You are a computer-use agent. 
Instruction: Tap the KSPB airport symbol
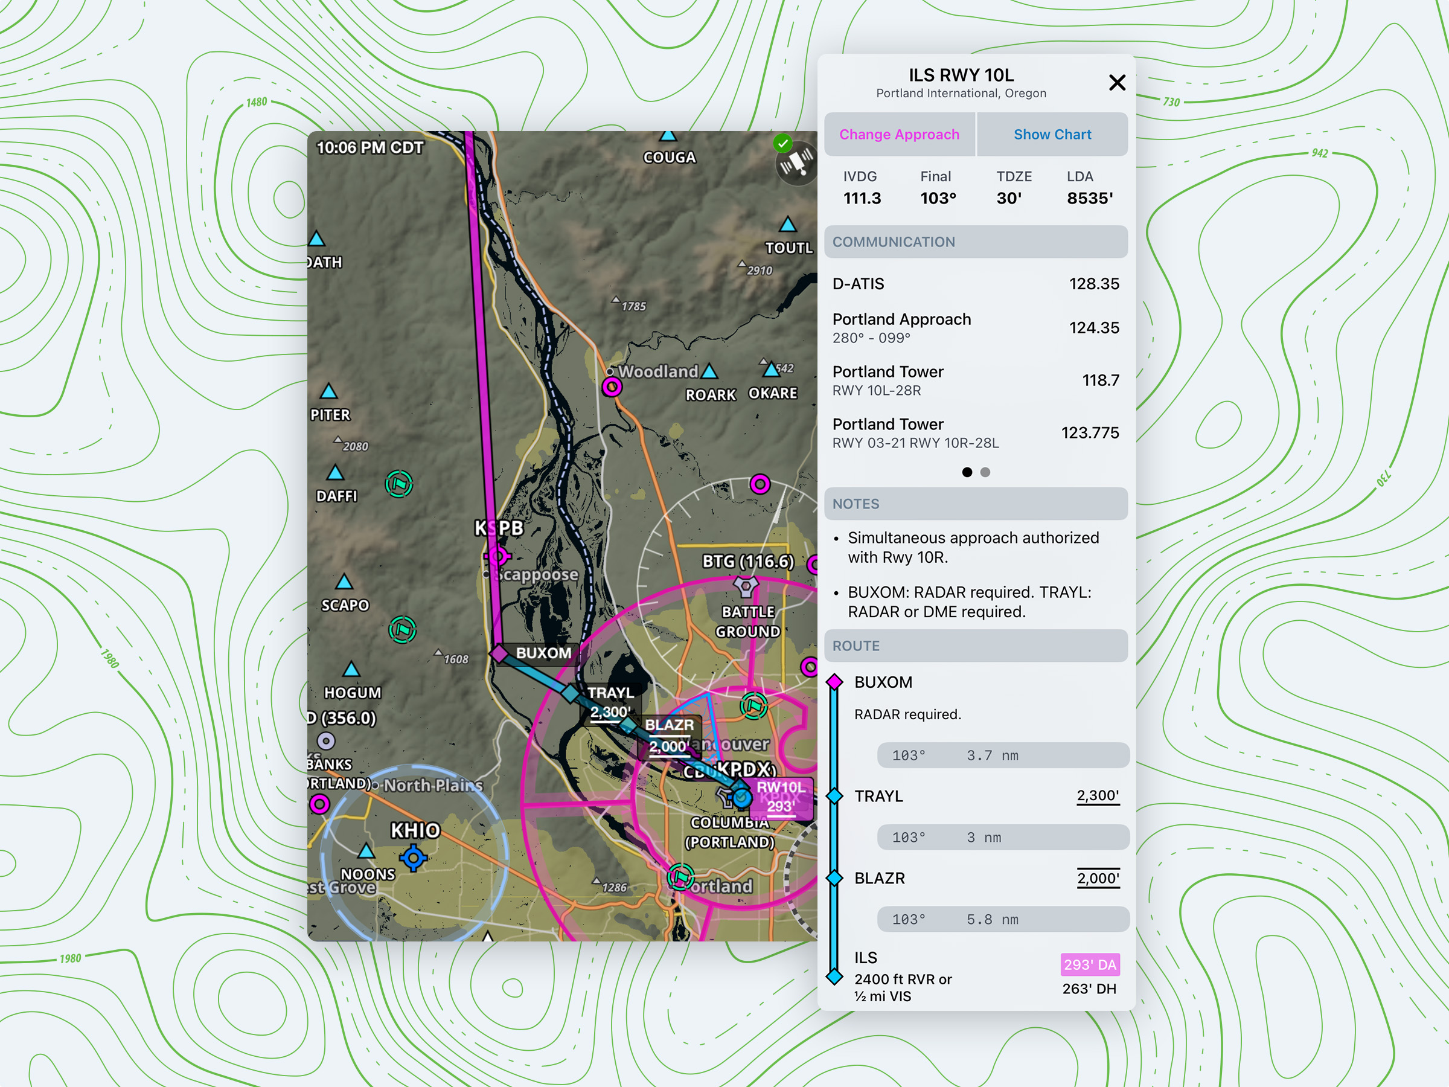pos(499,557)
